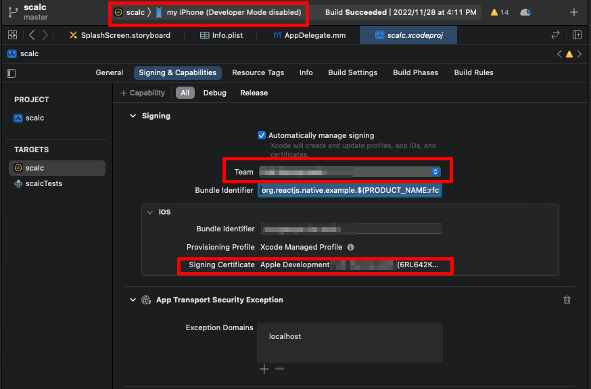Switch to SplashScreen.storyboard tab
This screenshot has width=591, height=389.
coord(120,35)
